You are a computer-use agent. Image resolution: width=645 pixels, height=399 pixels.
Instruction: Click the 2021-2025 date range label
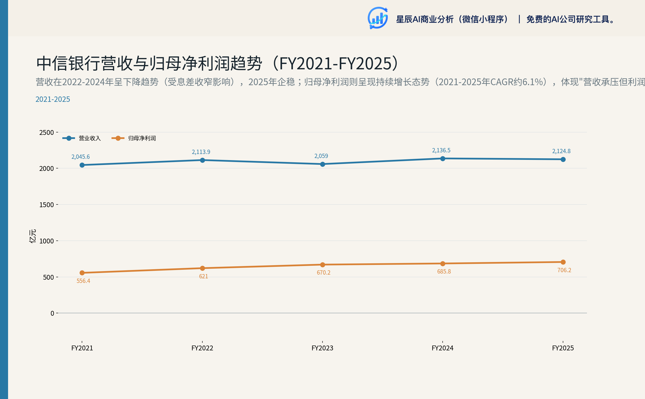click(53, 99)
